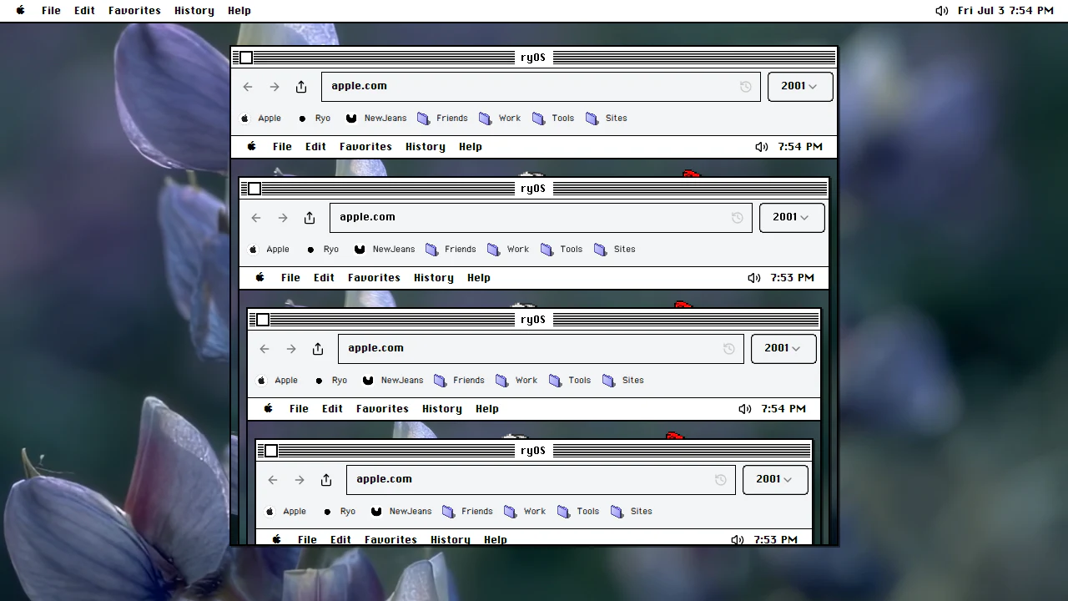
Task: Go forward in innermost ryOS window
Action: click(300, 480)
